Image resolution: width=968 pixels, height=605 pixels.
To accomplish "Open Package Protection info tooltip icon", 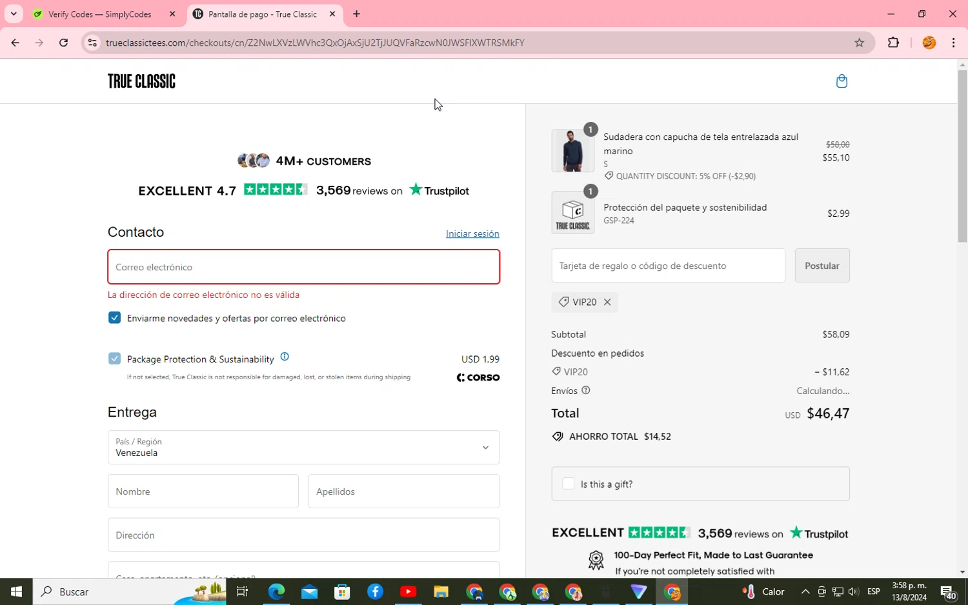I will coord(285,357).
